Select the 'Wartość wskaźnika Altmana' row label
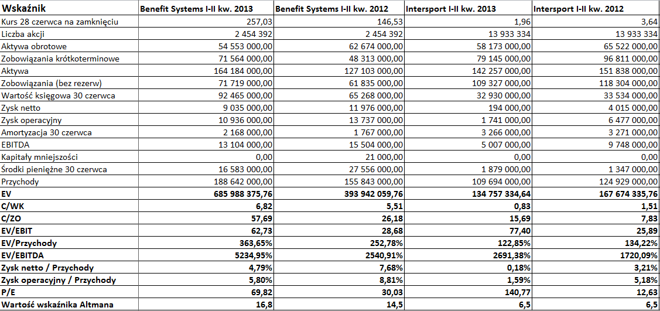The height and width of the screenshot is (311, 660). coord(69,305)
